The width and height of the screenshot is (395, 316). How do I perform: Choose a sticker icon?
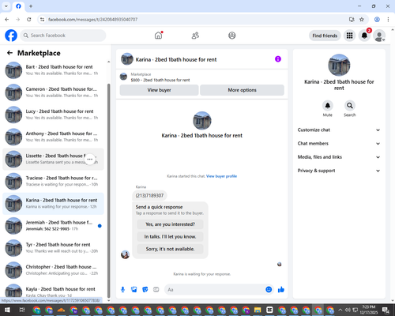(145, 290)
